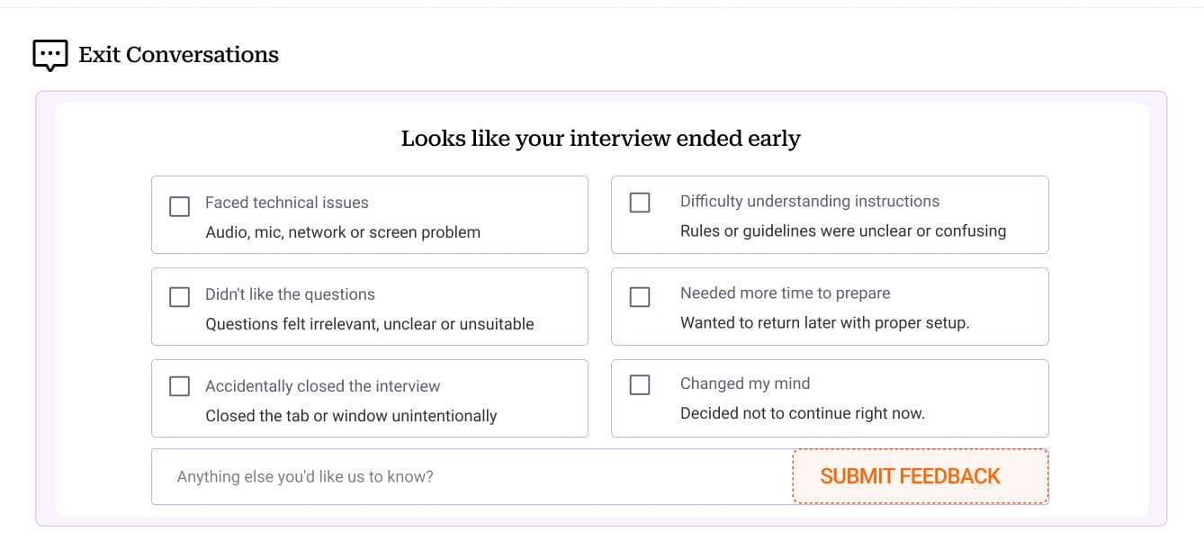This screenshot has height=551, width=1204.
Task: Select Difficulty understanding instructions
Action: (x=640, y=203)
